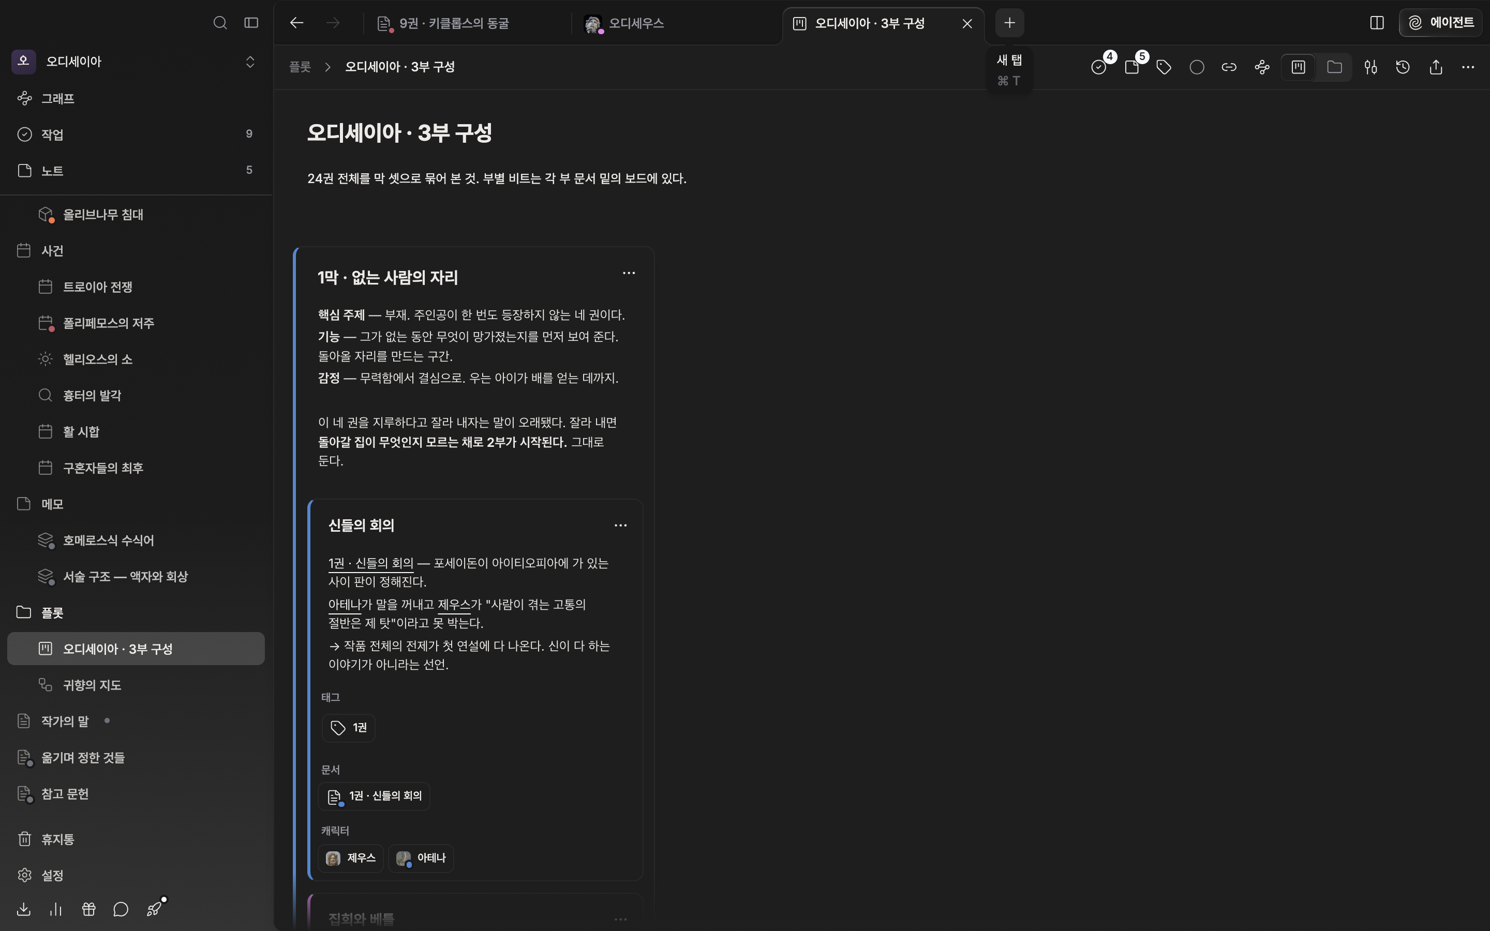1490x931 pixels.
Task: Open the 작업 list
Action: pyautogui.click(x=136, y=134)
